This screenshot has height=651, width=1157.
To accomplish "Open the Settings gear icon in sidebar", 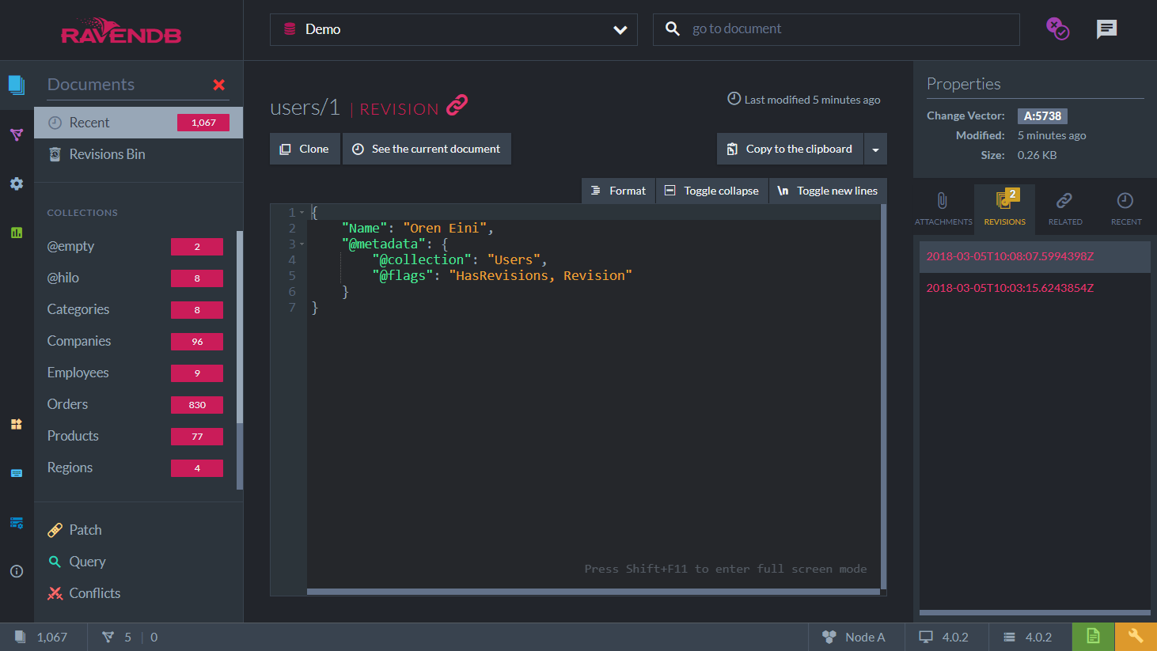I will 17,184.
